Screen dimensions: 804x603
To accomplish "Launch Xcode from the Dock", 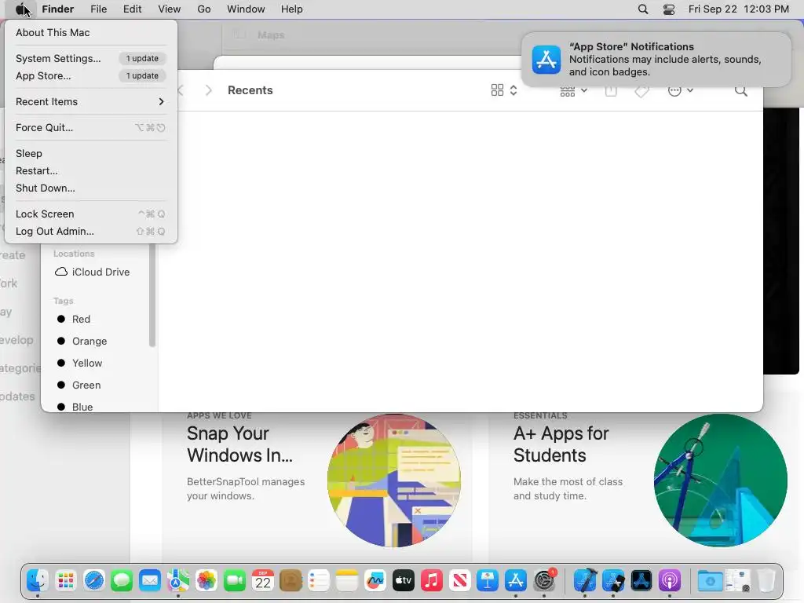I will coord(585,580).
